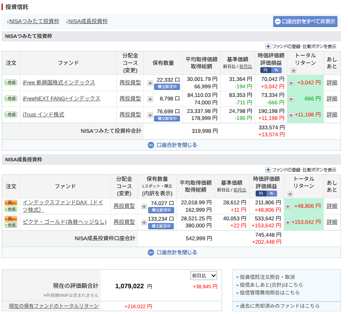Change 再投資型 course for ピクテ・ゴールド

[x=124, y=222]
